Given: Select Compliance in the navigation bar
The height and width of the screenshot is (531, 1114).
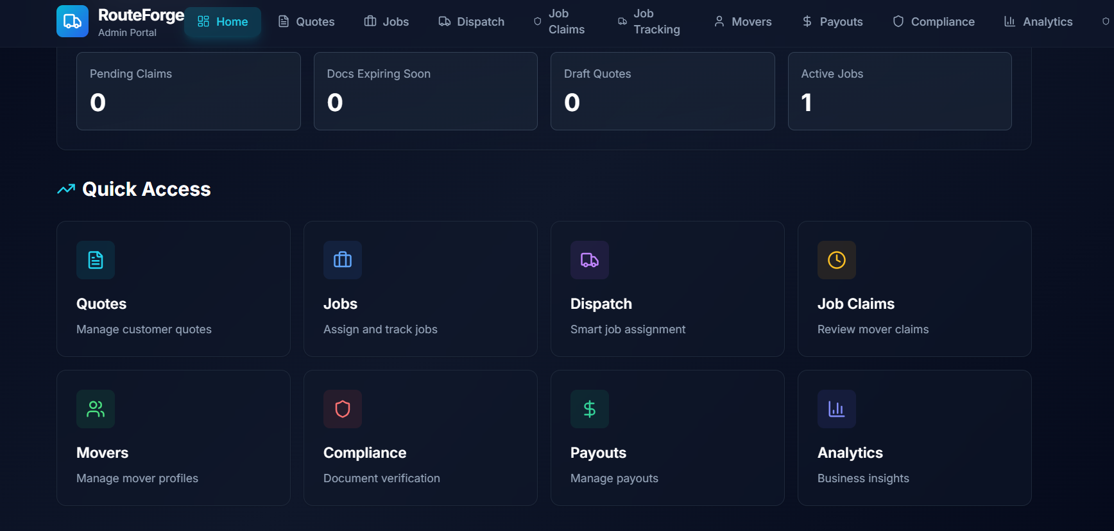Looking at the screenshot, I should 934,22.
